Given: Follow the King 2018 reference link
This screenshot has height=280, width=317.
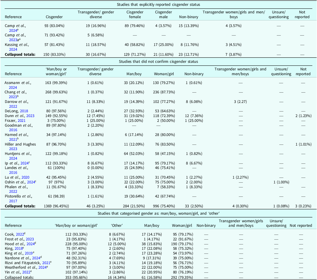Looking at the screenshot, I should click(x=19, y=248).
